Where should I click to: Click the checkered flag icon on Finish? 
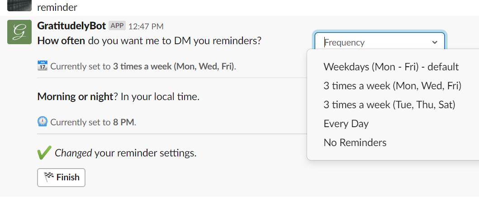click(49, 177)
